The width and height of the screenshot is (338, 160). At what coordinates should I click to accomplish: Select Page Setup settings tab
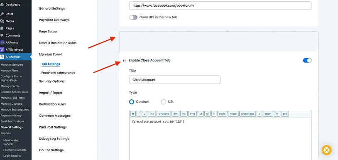click(48, 31)
